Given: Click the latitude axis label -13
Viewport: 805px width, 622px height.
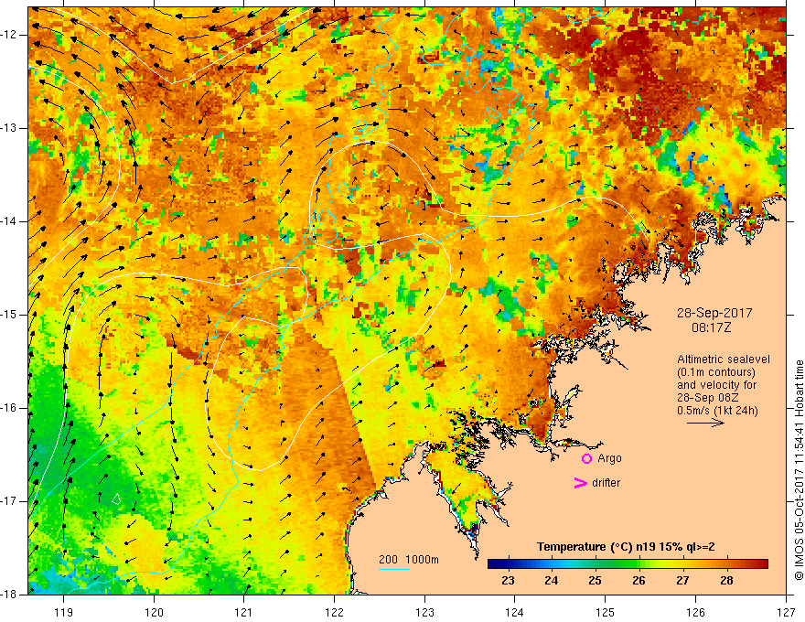Looking at the screenshot, I should tap(9, 128).
